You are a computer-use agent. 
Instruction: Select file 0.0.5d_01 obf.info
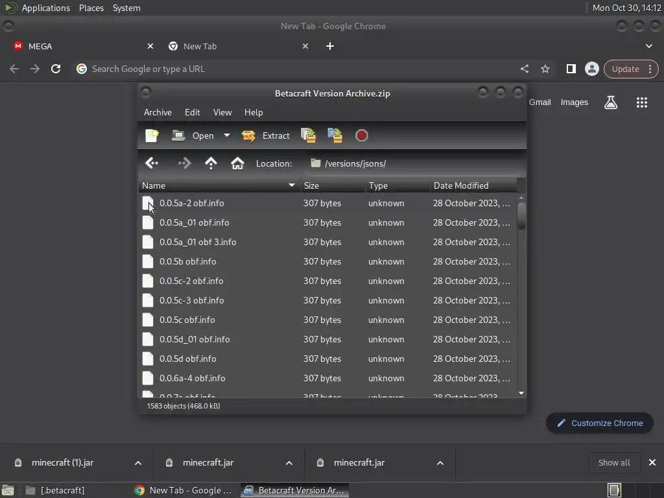tap(327, 340)
